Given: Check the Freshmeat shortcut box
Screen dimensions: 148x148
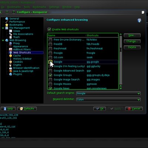Looking at the screenshot, I should pyautogui.click(x=50, y=48).
